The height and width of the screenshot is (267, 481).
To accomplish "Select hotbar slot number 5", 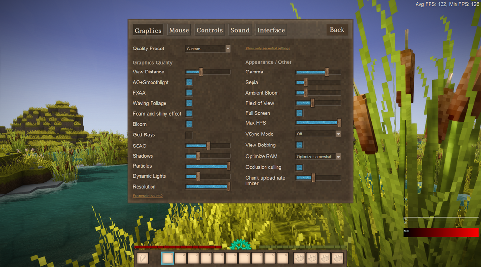I will (x=218, y=258).
